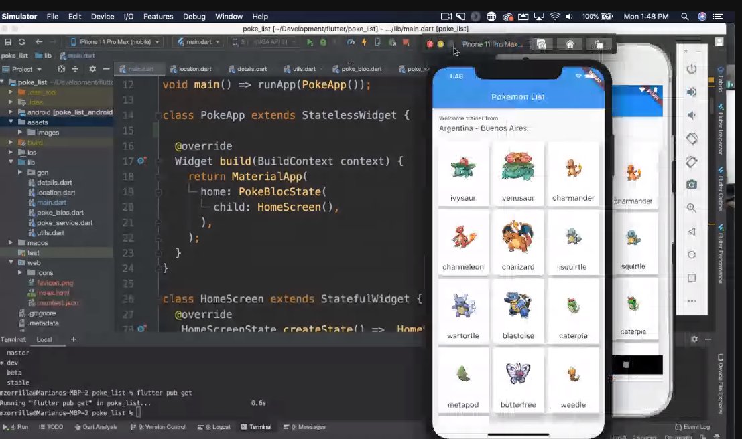Click emulator home circle button
742x439 pixels.
(691, 255)
